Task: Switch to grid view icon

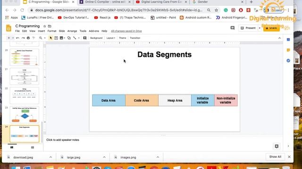Action: pyautogui.click(x=33, y=147)
